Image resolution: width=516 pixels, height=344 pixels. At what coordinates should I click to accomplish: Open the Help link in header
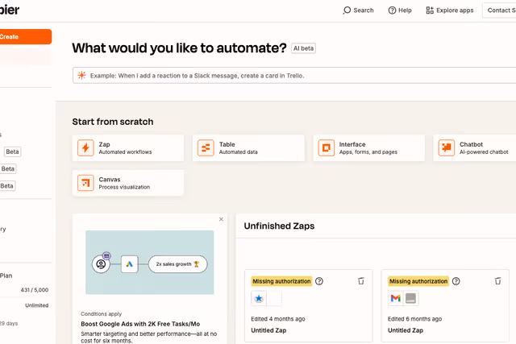click(400, 10)
